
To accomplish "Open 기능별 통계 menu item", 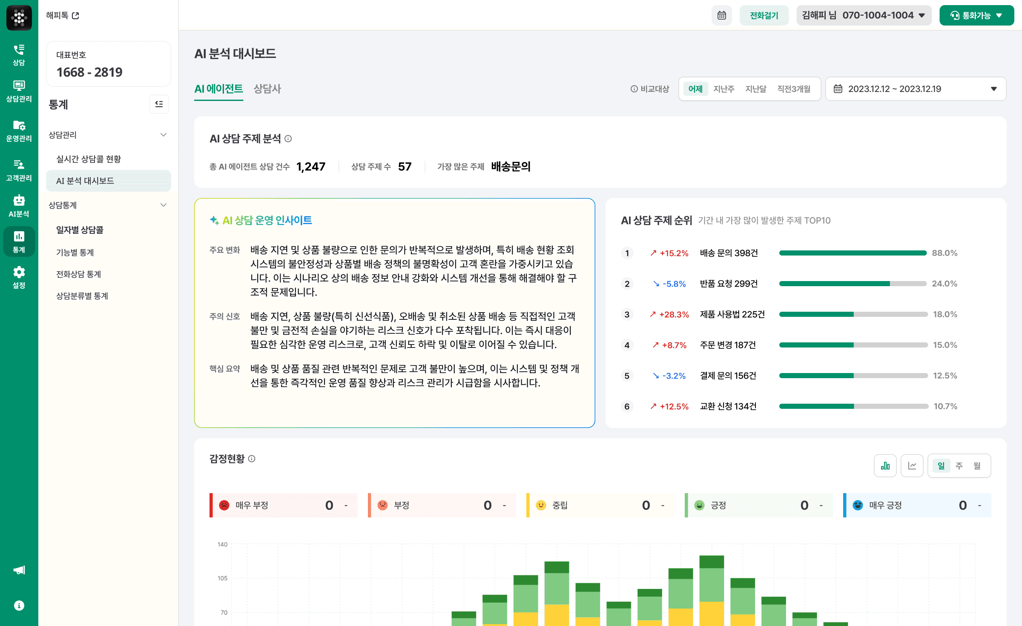I will [x=75, y=252].
